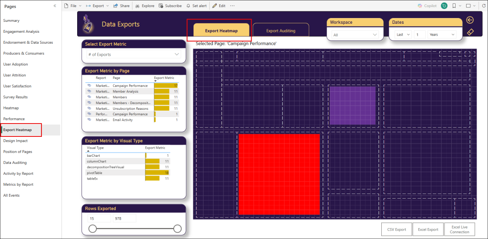Expand the Select Export Metric dropdown
The height and width of the screenshot is (239, 488).
coord(133,55)
